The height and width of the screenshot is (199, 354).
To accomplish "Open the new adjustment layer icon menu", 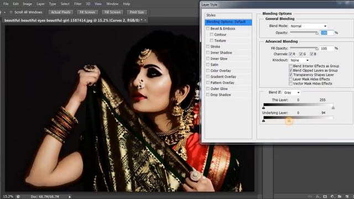I will coord(332,197).
